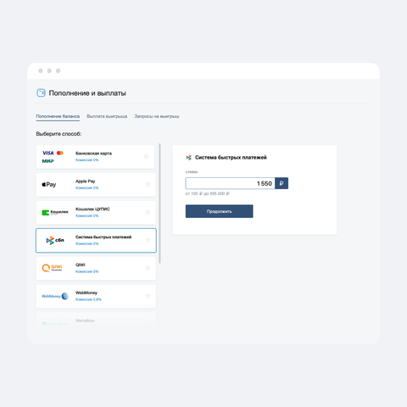Click the wallet icon beside Пополнение и выплаты
This screenshot has width=407, height=407.
[41, 92]
